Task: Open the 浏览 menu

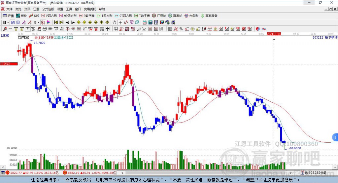Action: 18,9
